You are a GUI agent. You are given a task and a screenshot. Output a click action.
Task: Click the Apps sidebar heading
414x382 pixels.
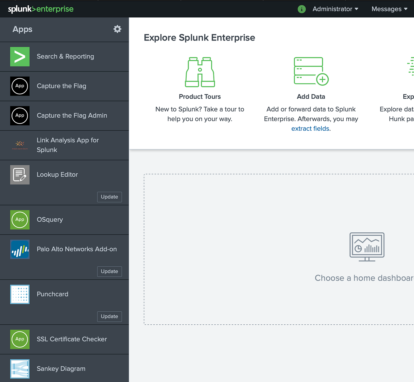(x=22, y=29)
